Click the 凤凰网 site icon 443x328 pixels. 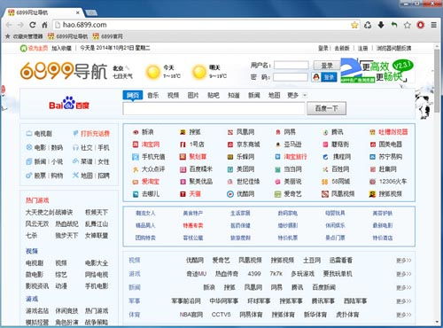tap(230, 132)
